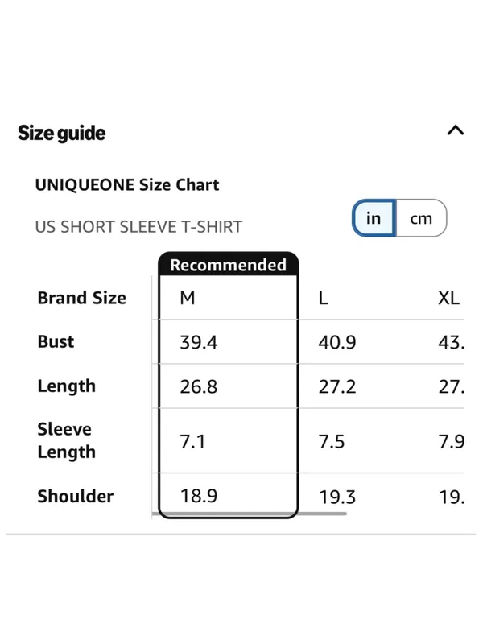Click the Bust value 39.4
The image size is (483, 644).
(x=199, y=342)
